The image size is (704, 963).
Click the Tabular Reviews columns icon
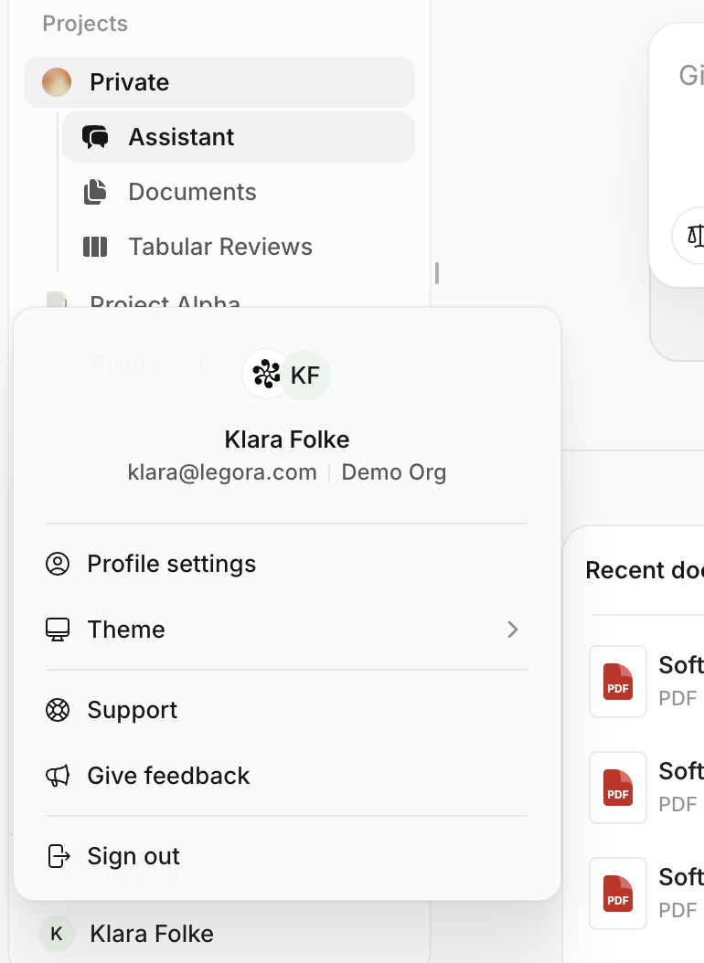[95, 247]
